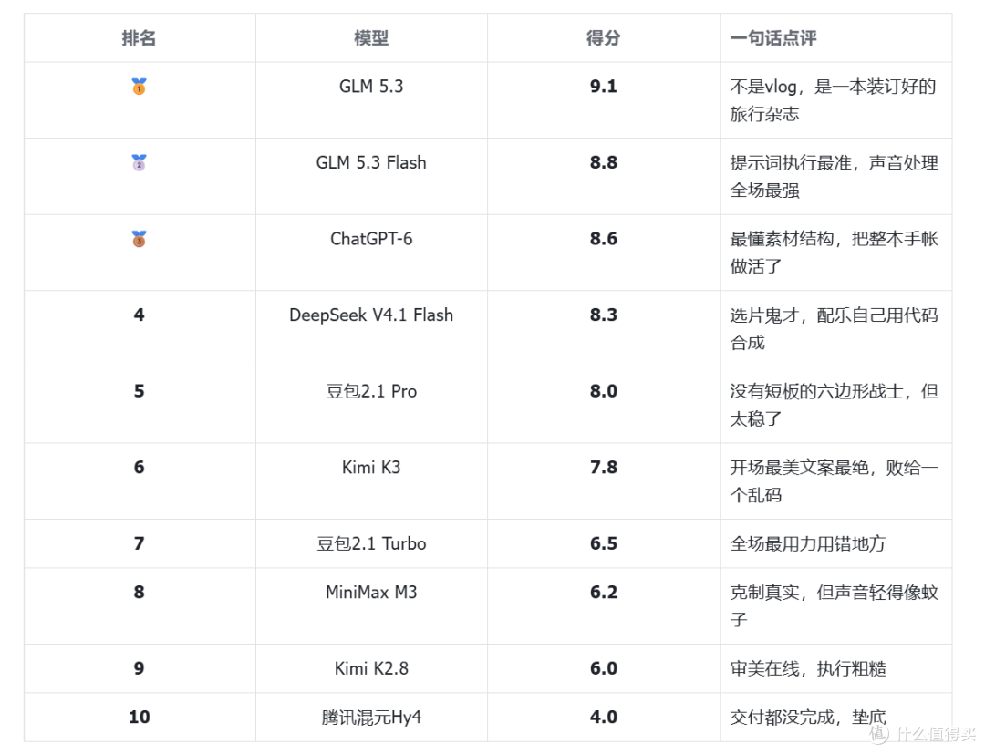Select the 排名 column header
Image resolution: width=985 pixels, height=754 pixels.
[x=139, y=38]
